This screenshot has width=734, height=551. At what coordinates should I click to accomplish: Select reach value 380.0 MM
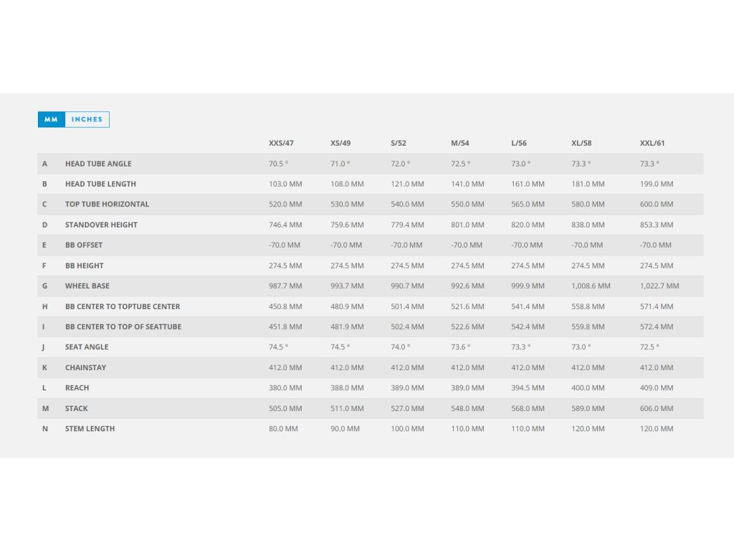(x=285, y=388)
